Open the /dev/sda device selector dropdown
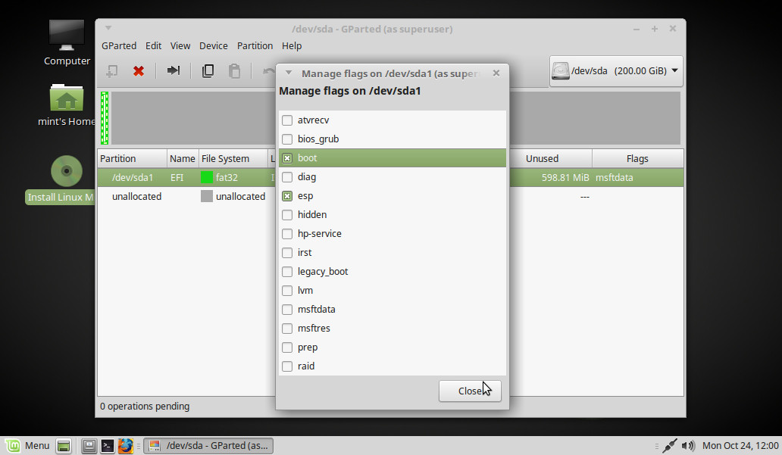 click(x=615, y=71)
